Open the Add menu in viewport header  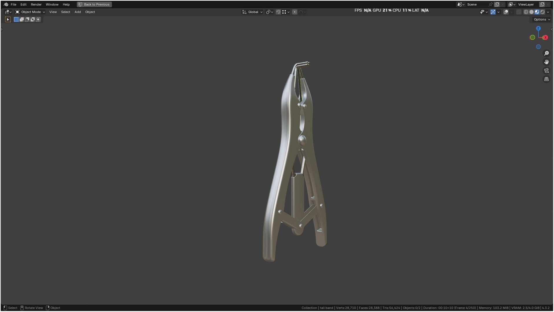(78, 12)
